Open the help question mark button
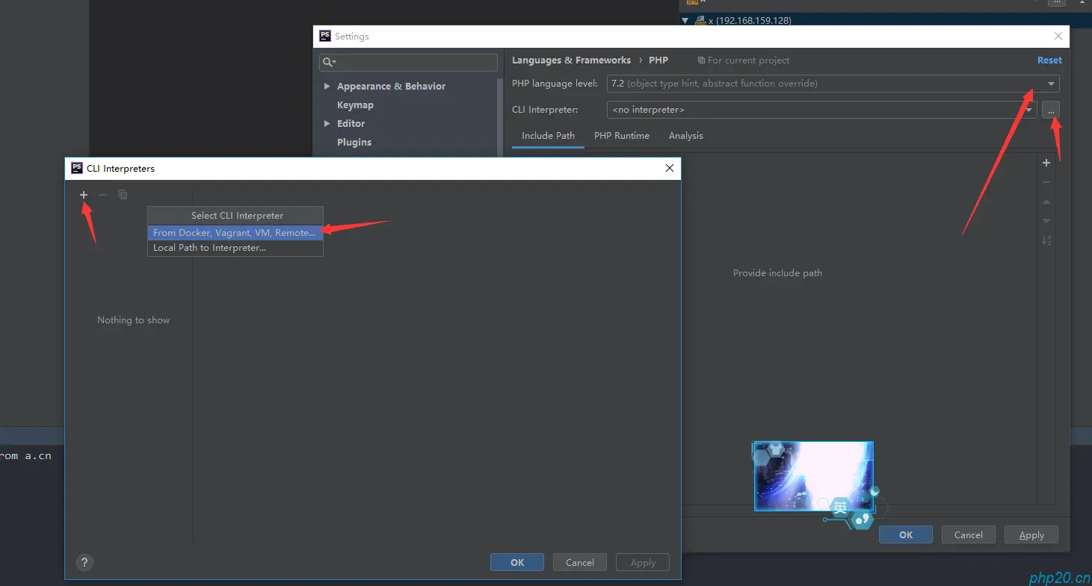 pyautogui.click(x=84, y=563)
